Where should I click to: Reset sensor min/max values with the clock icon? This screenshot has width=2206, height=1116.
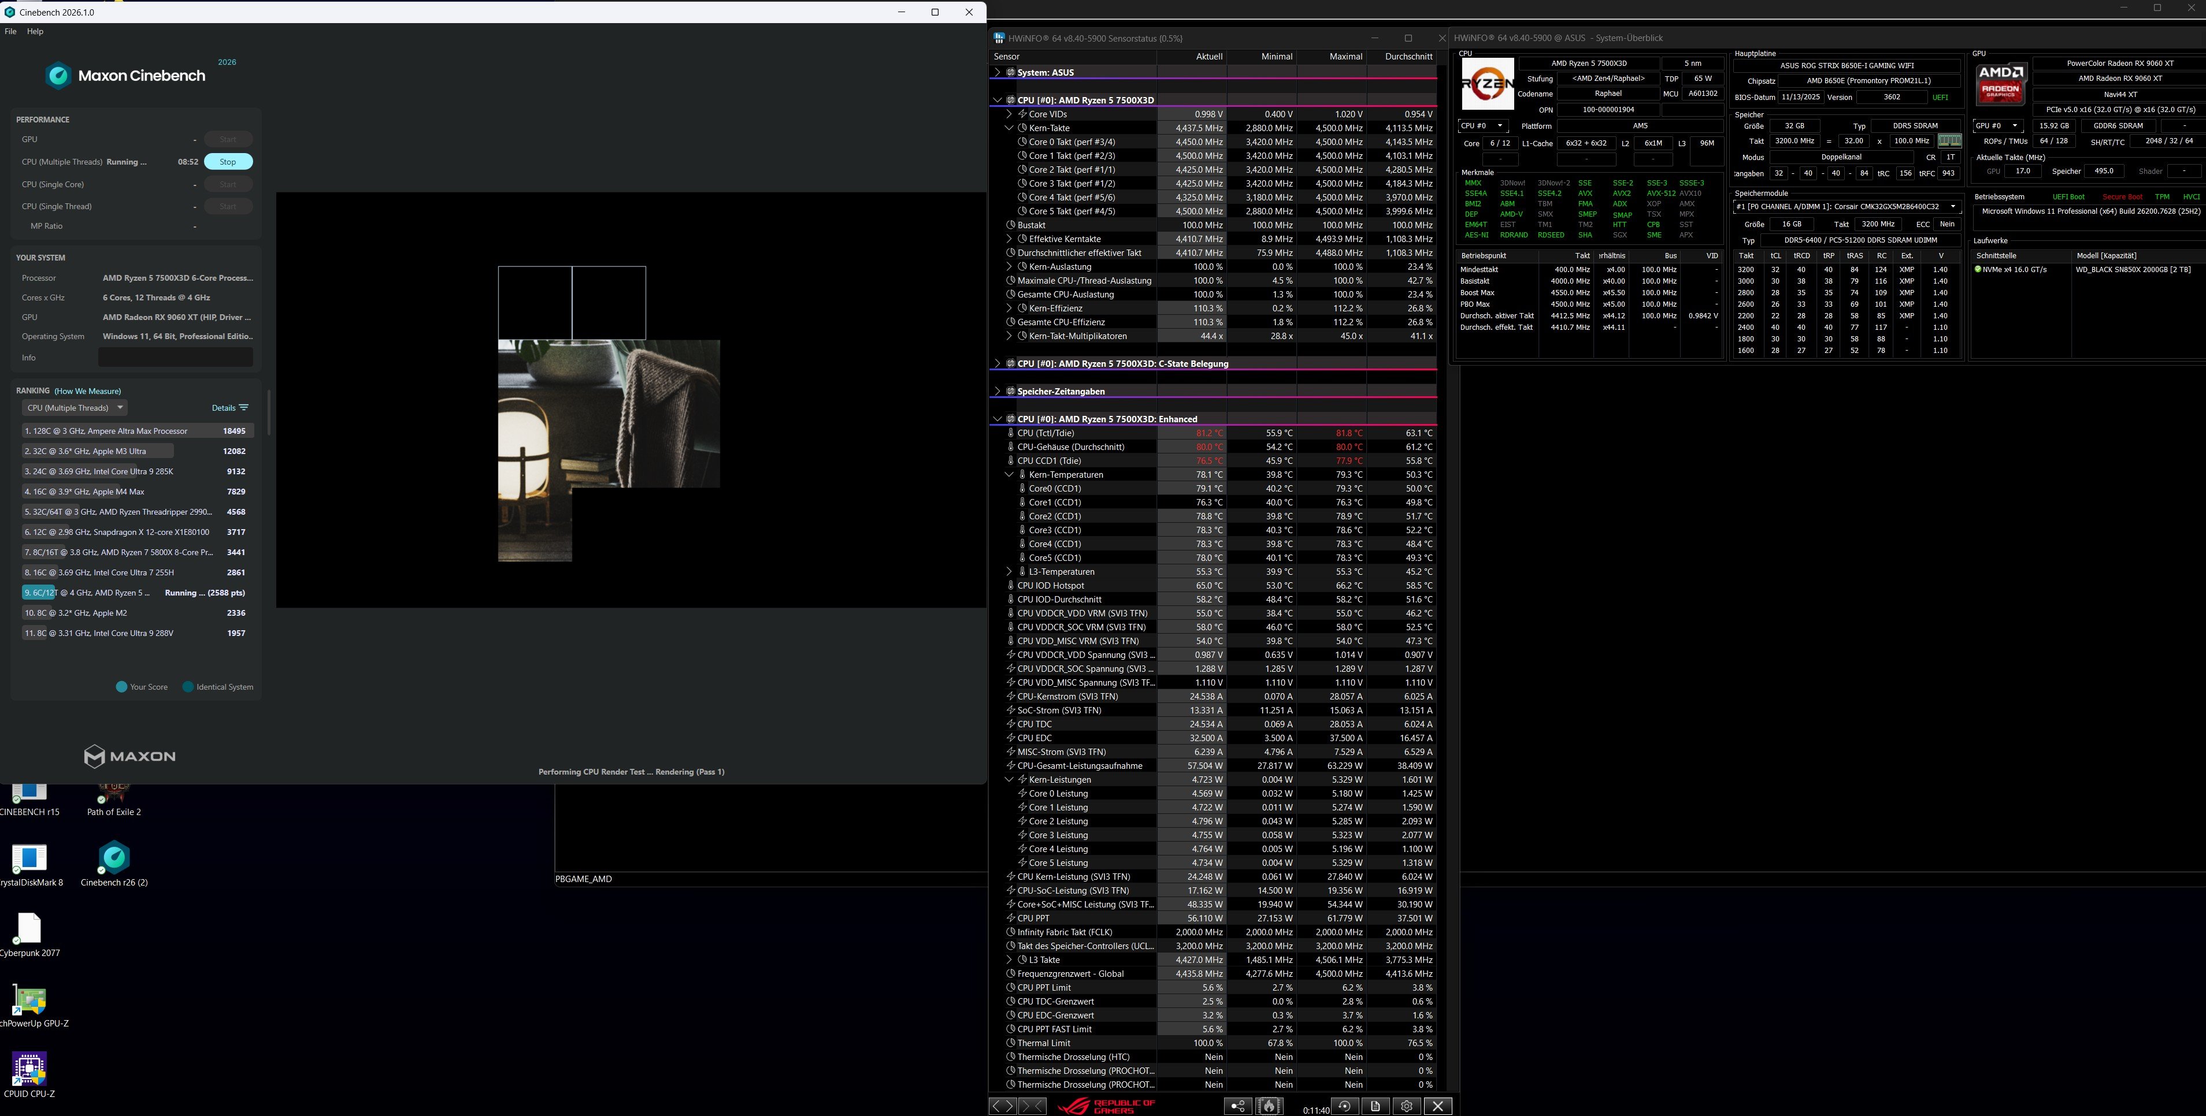1344,1106
